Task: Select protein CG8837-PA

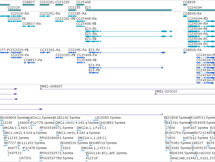Action: (29, 63)
